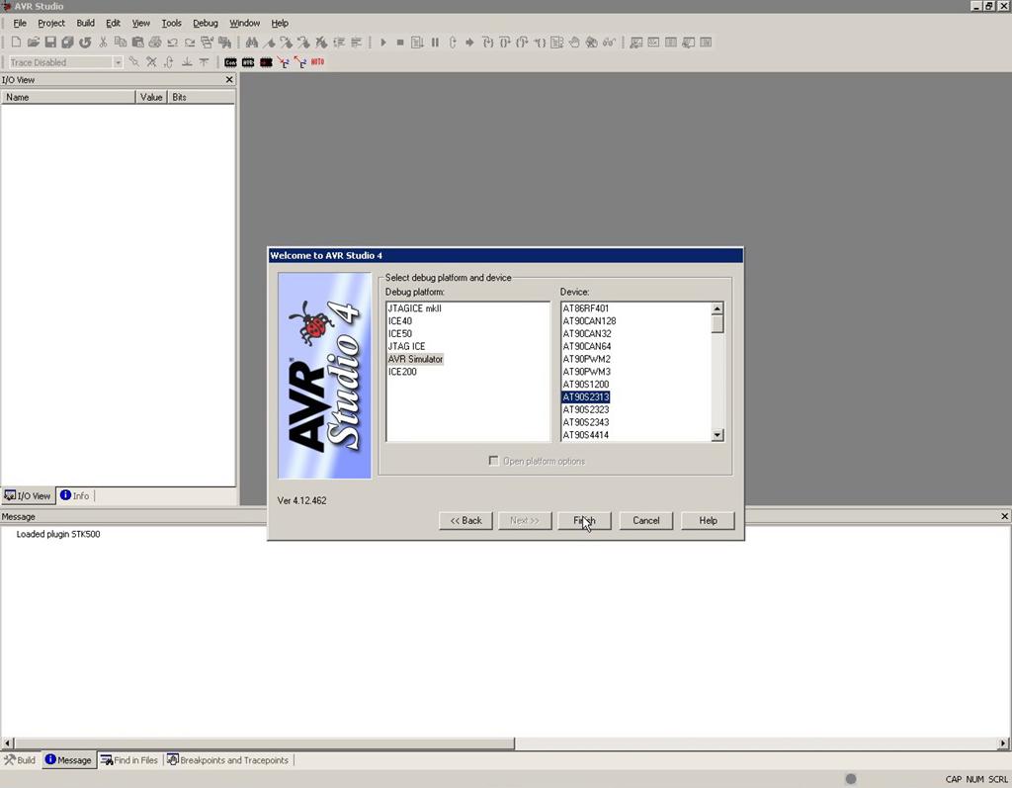Click the Message pane left scroll arrow
This screenshot has width=1012, height=788.
(x=7, y=744)
